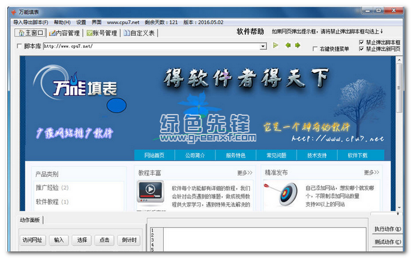
Task: Click the 万能填表 title bar app icon
Action: (x=13, y=12)
